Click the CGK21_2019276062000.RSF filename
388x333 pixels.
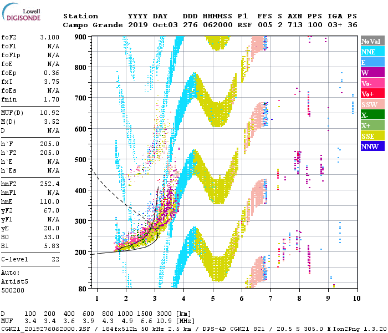[45, 329]
